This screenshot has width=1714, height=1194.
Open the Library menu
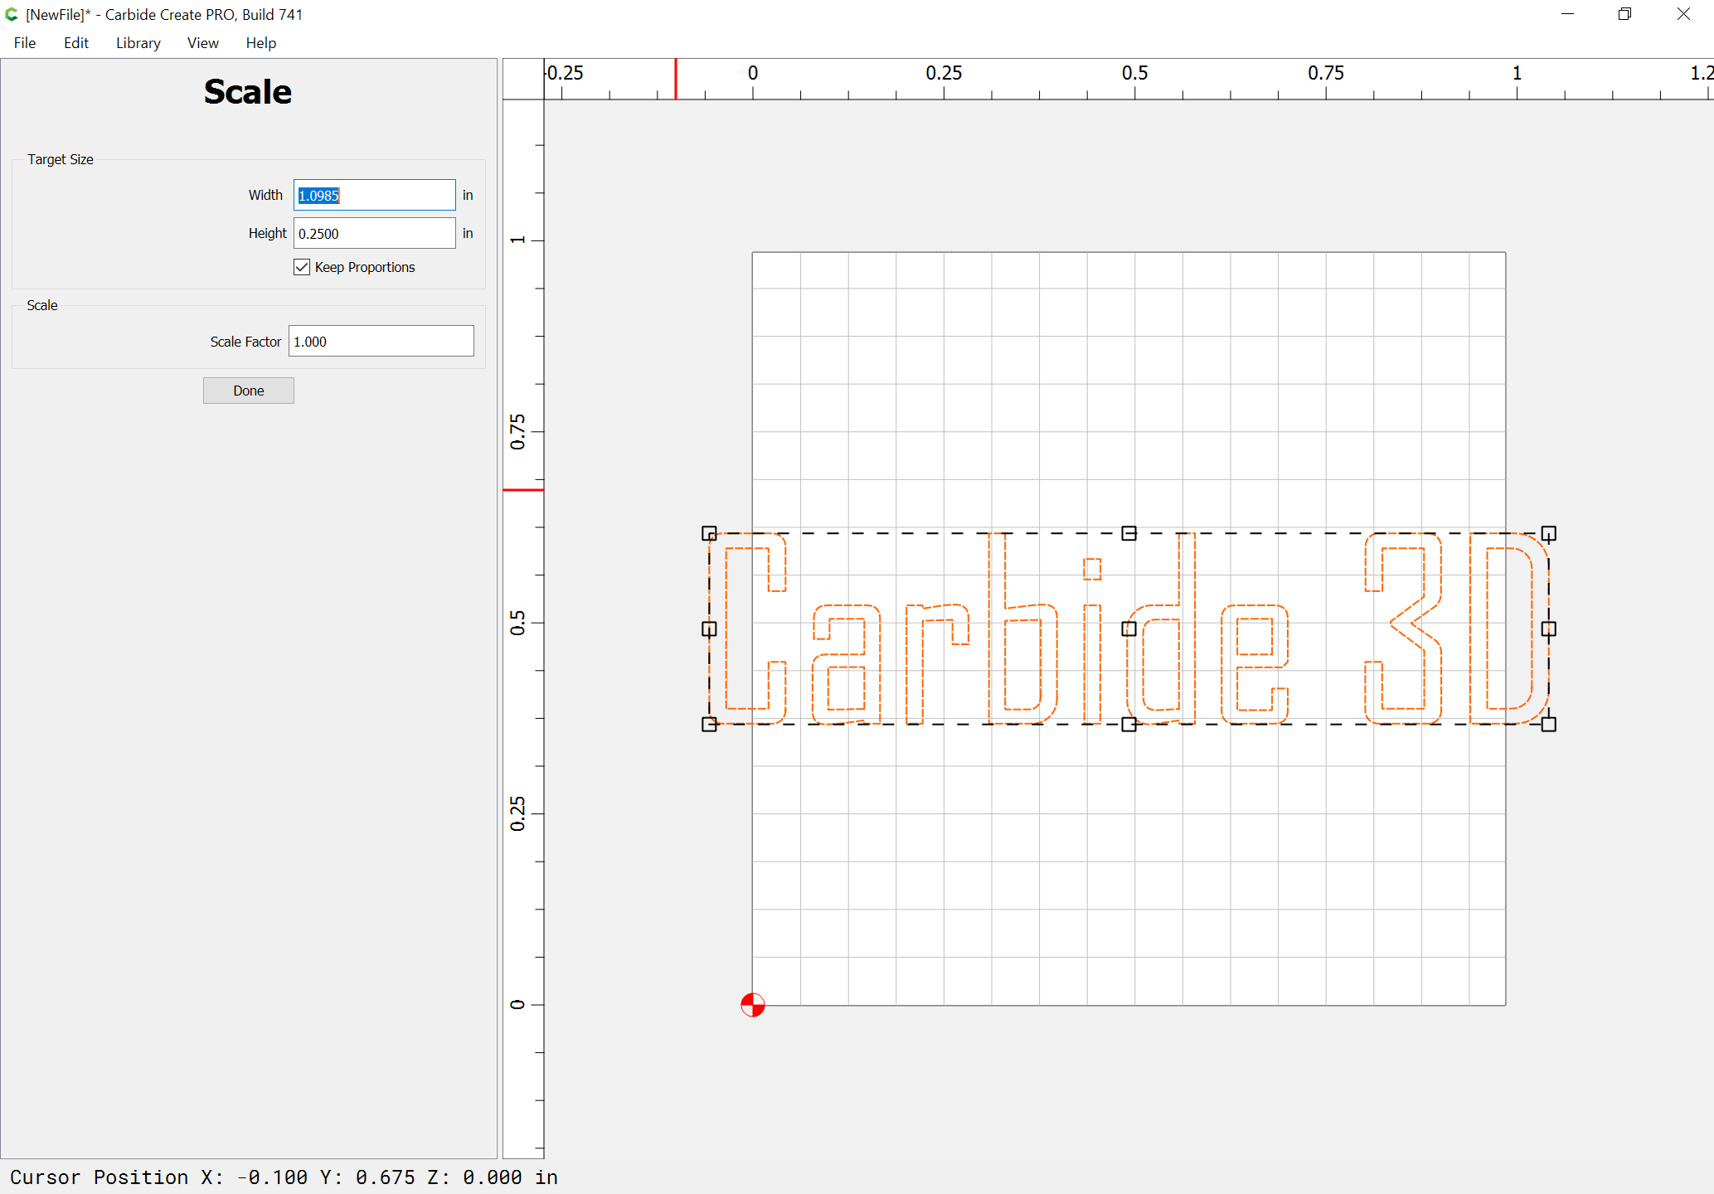[138, 43]
